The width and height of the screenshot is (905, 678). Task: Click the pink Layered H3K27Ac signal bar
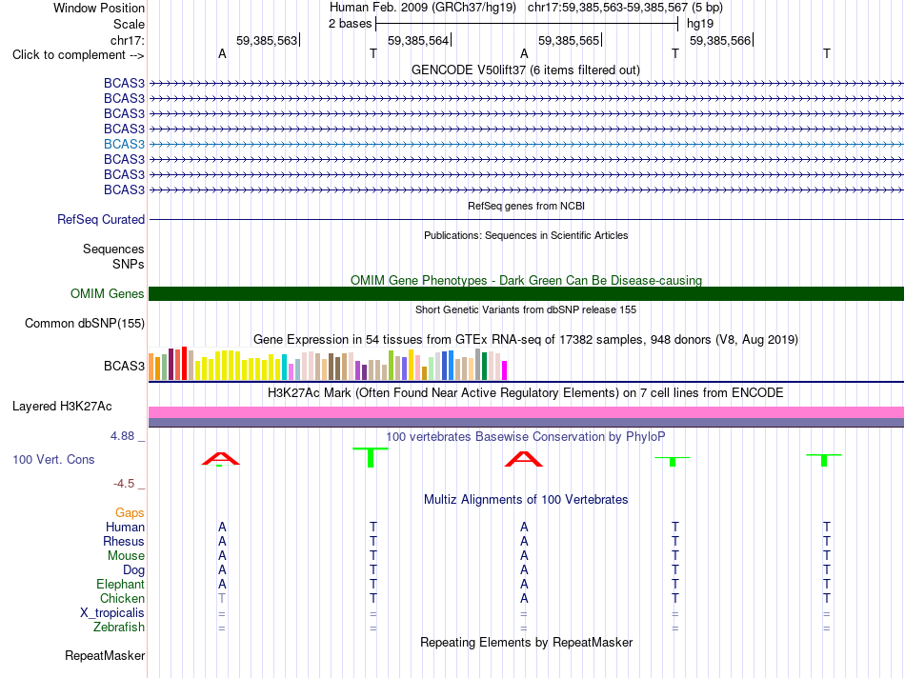(x=526, y=412)
